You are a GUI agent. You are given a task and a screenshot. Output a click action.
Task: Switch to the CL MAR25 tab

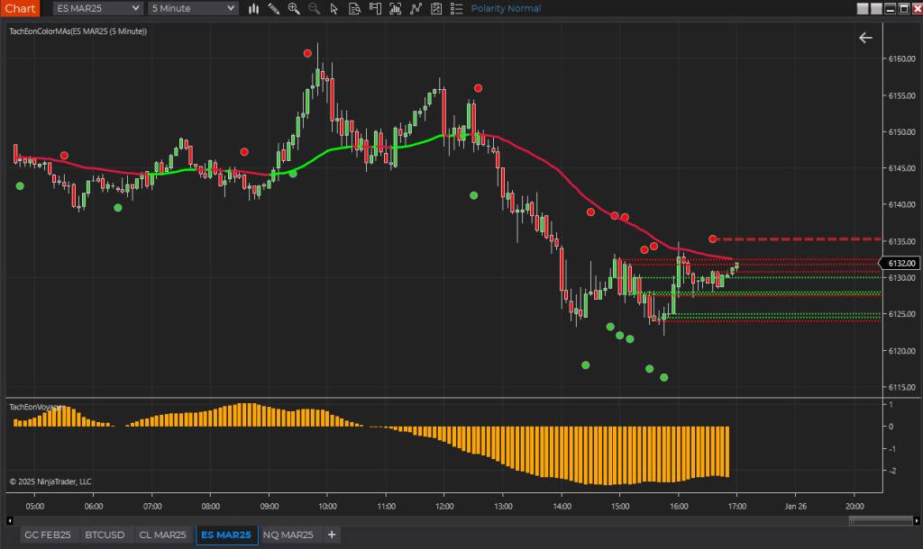coord(163,535)
